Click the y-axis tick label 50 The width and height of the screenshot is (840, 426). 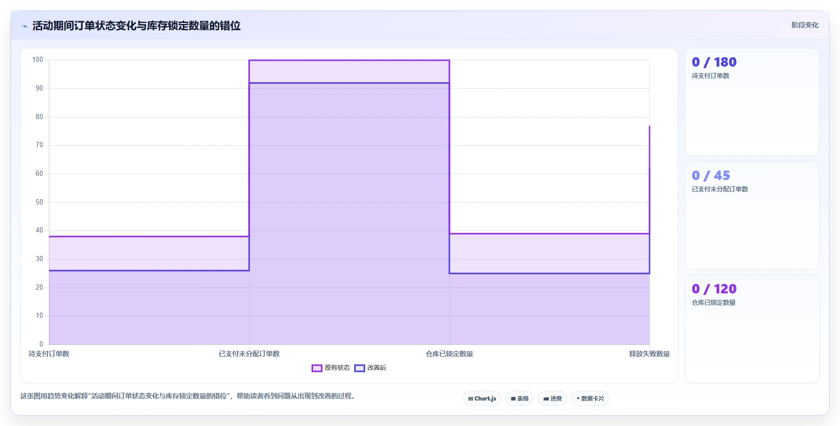[x=40, y=202]
